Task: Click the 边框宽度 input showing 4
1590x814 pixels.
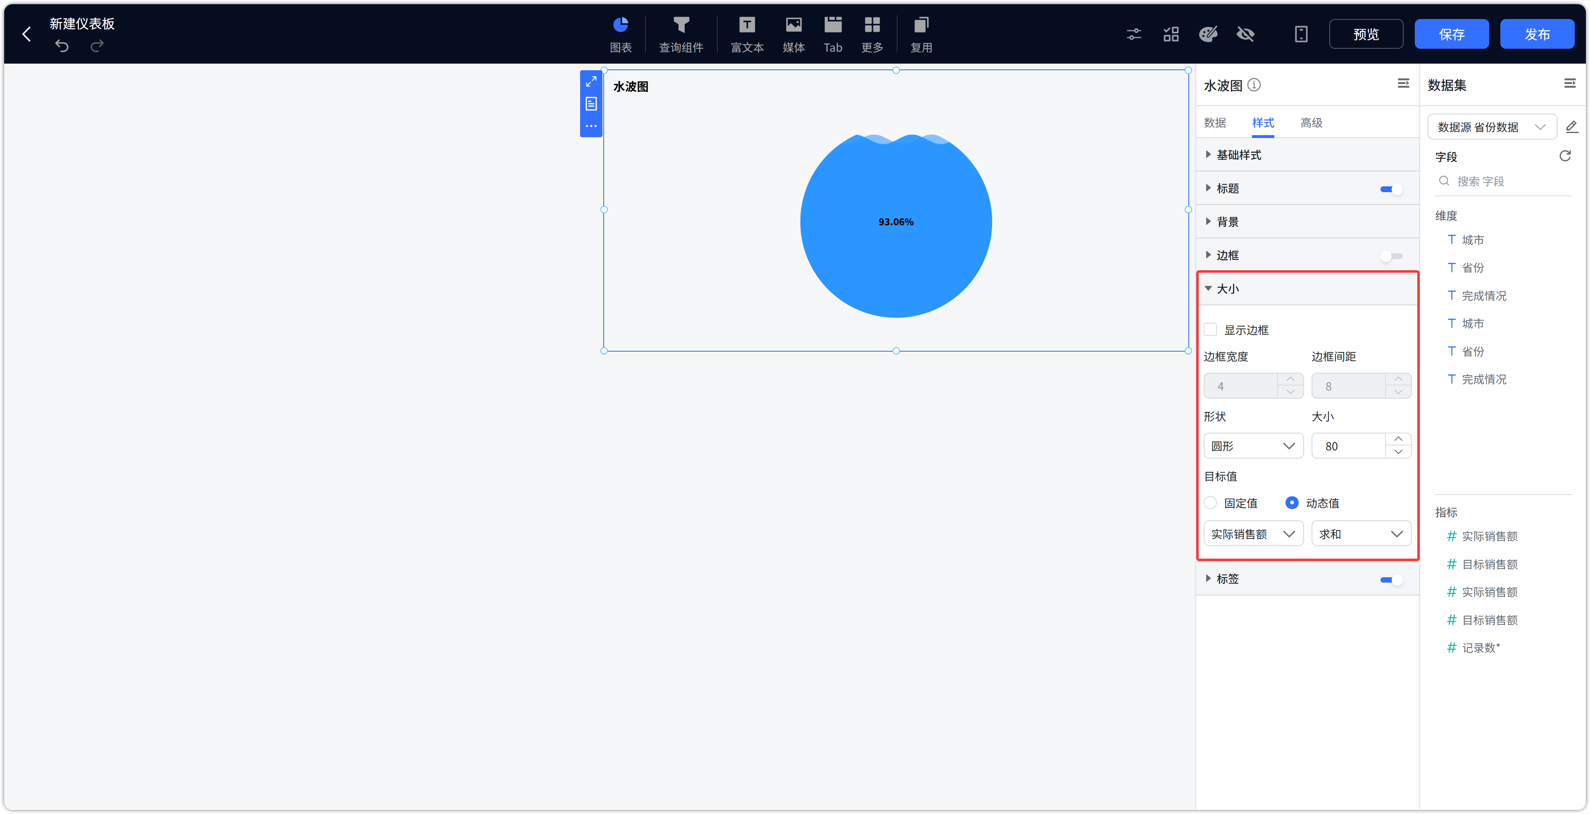Action: coord(1241,386)
